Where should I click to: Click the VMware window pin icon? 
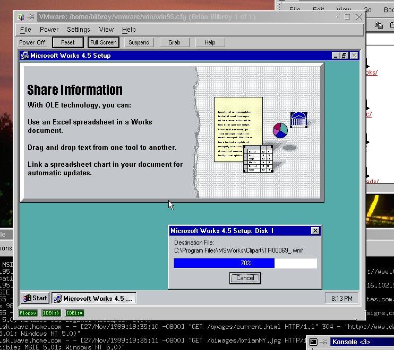click(31, 17)
